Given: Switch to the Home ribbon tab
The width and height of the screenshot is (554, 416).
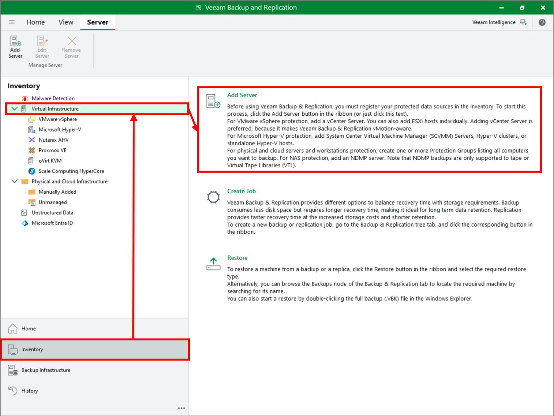Looking at the screenshot, I should tap(35, 22).
